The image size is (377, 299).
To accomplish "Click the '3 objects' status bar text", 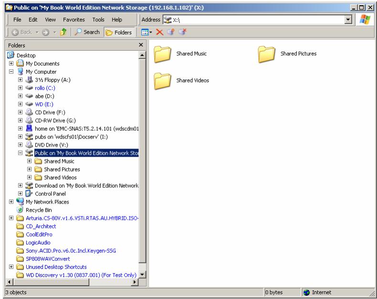I will tap(16, 292).
